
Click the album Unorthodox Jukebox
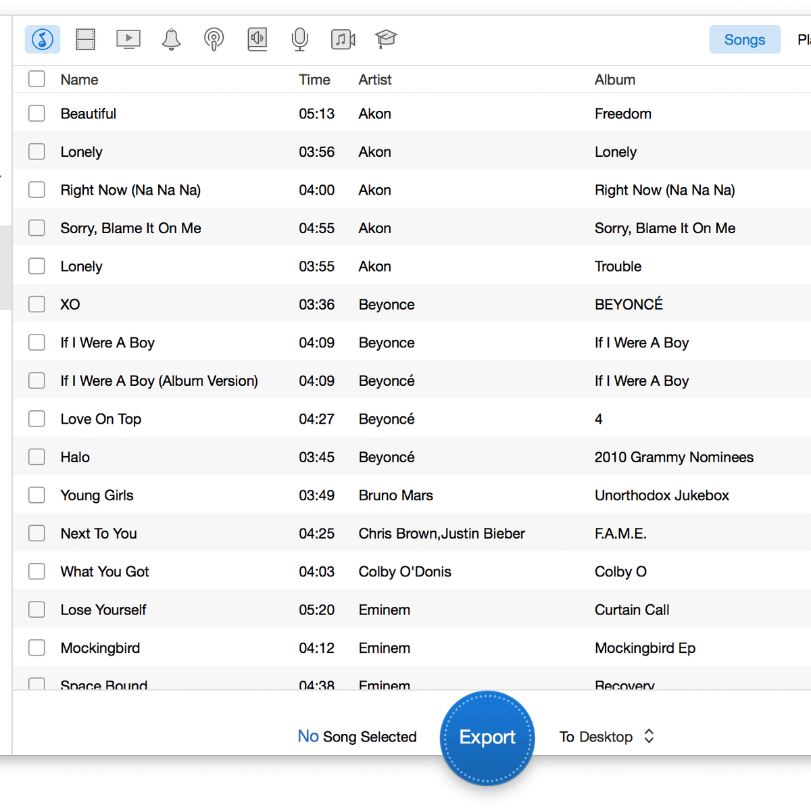point(662,495)
